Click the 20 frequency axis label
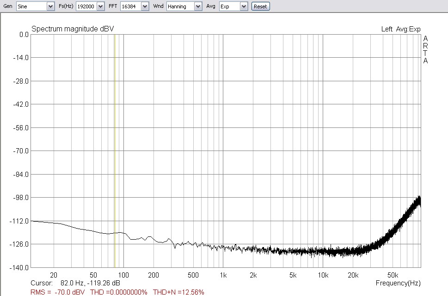The image size is (448, 296). 54,275
